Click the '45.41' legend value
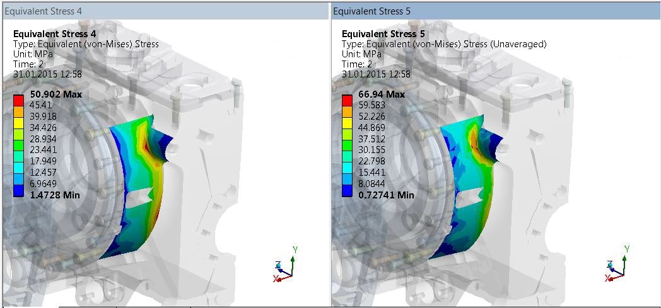This screenshot has height=308, width=661. 40,105
